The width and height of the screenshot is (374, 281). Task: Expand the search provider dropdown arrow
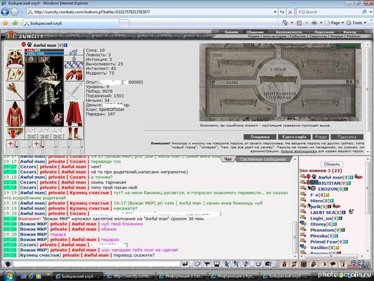tap(371, 12)
